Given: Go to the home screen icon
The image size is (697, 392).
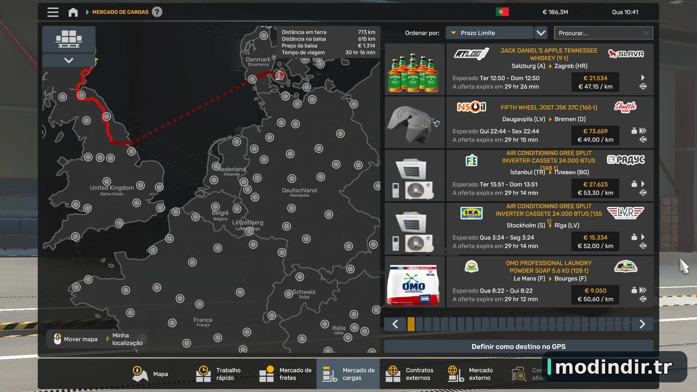Looking at the screenshot, I should [73, 12].
